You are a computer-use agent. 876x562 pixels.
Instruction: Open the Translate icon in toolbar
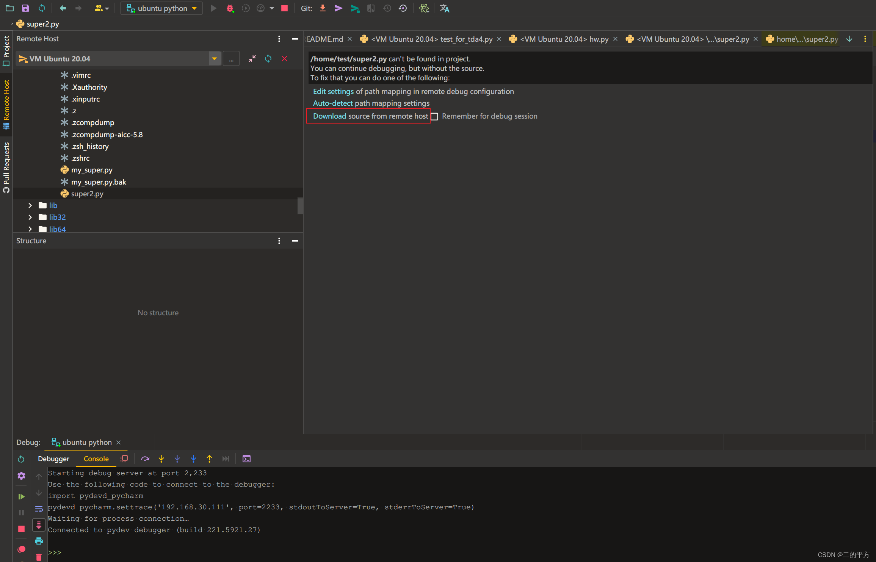pyautogui.click(x=444, y=8)
